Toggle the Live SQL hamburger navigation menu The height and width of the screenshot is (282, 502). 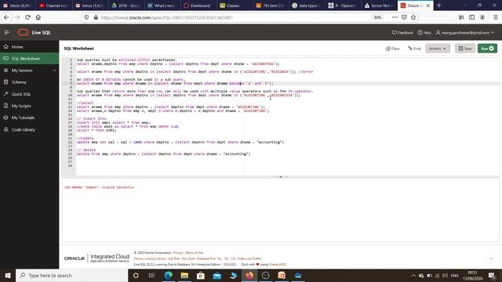pos(7,32)
